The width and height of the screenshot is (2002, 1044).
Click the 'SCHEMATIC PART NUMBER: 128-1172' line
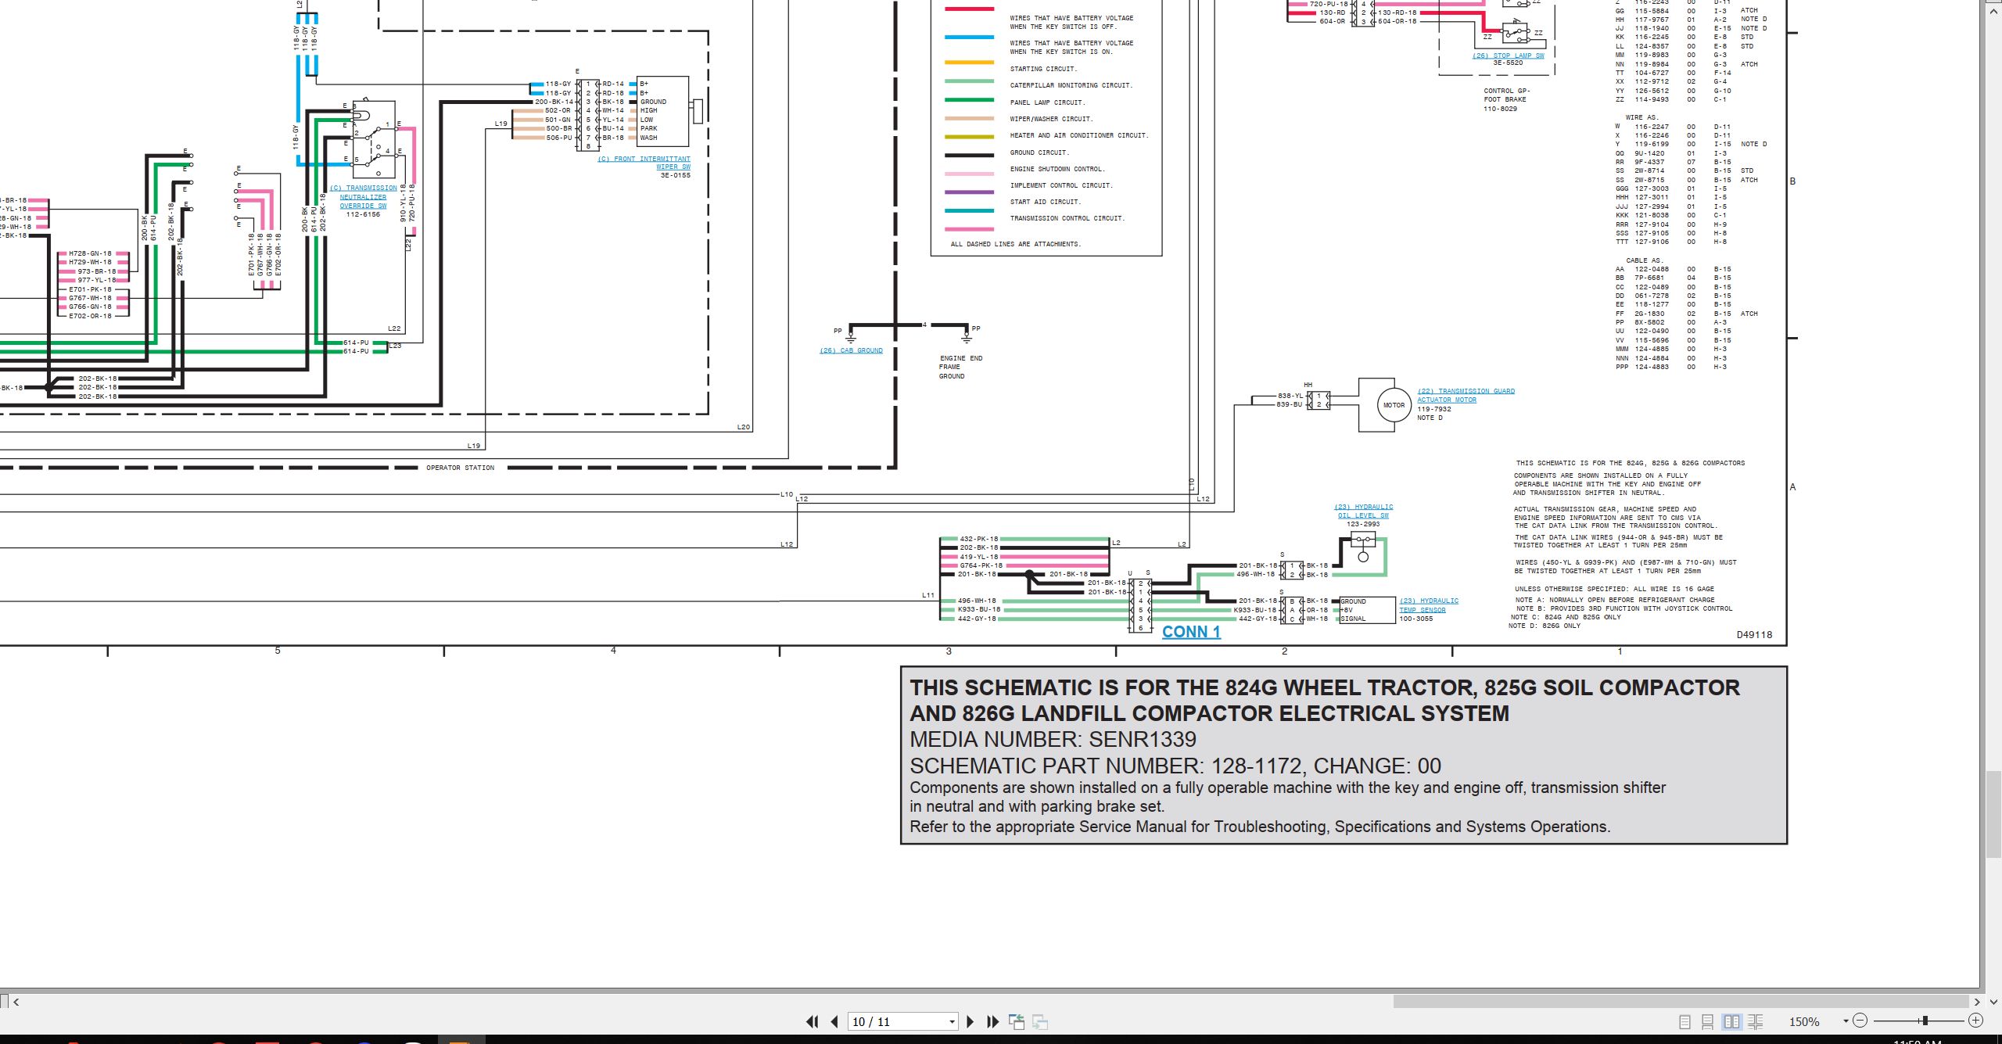coord(1175,766)
